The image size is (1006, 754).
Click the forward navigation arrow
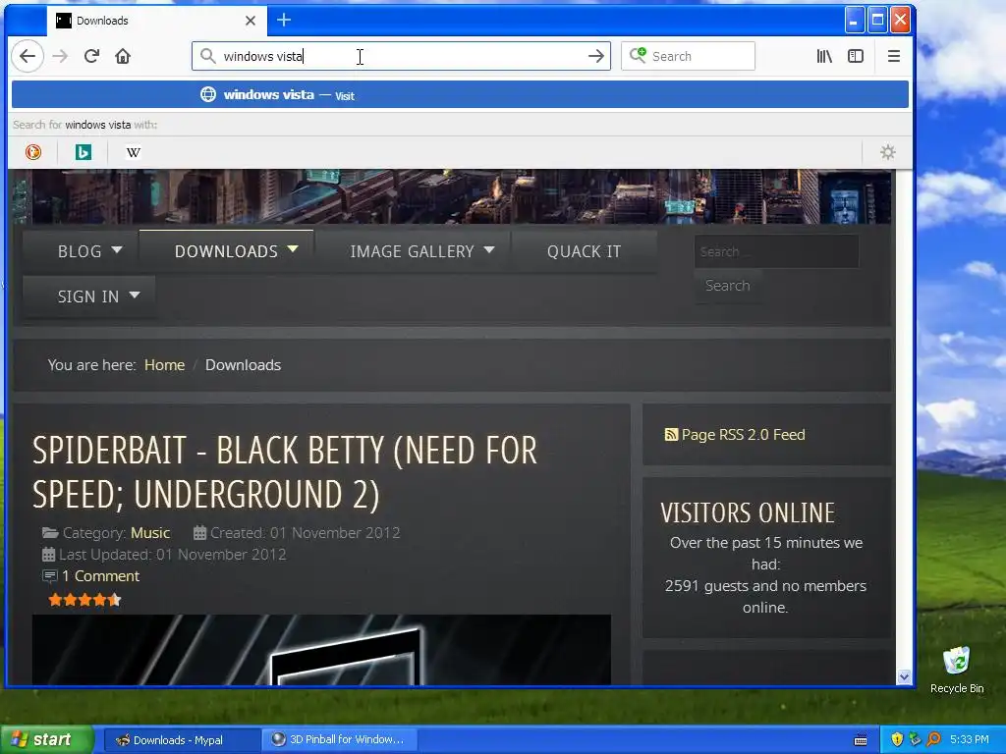(60, 56)
